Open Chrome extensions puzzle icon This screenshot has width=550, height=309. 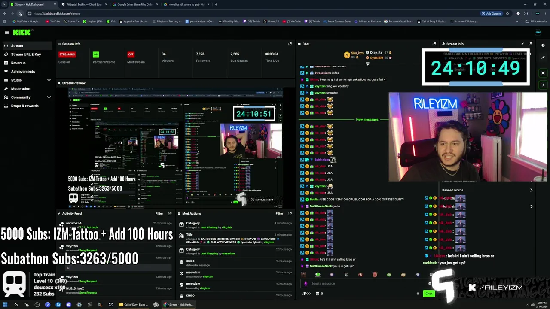point(526,13)
